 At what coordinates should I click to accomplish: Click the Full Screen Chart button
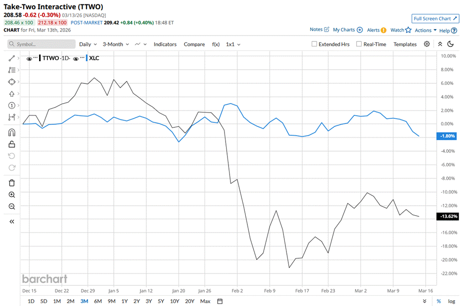[435, 19]
